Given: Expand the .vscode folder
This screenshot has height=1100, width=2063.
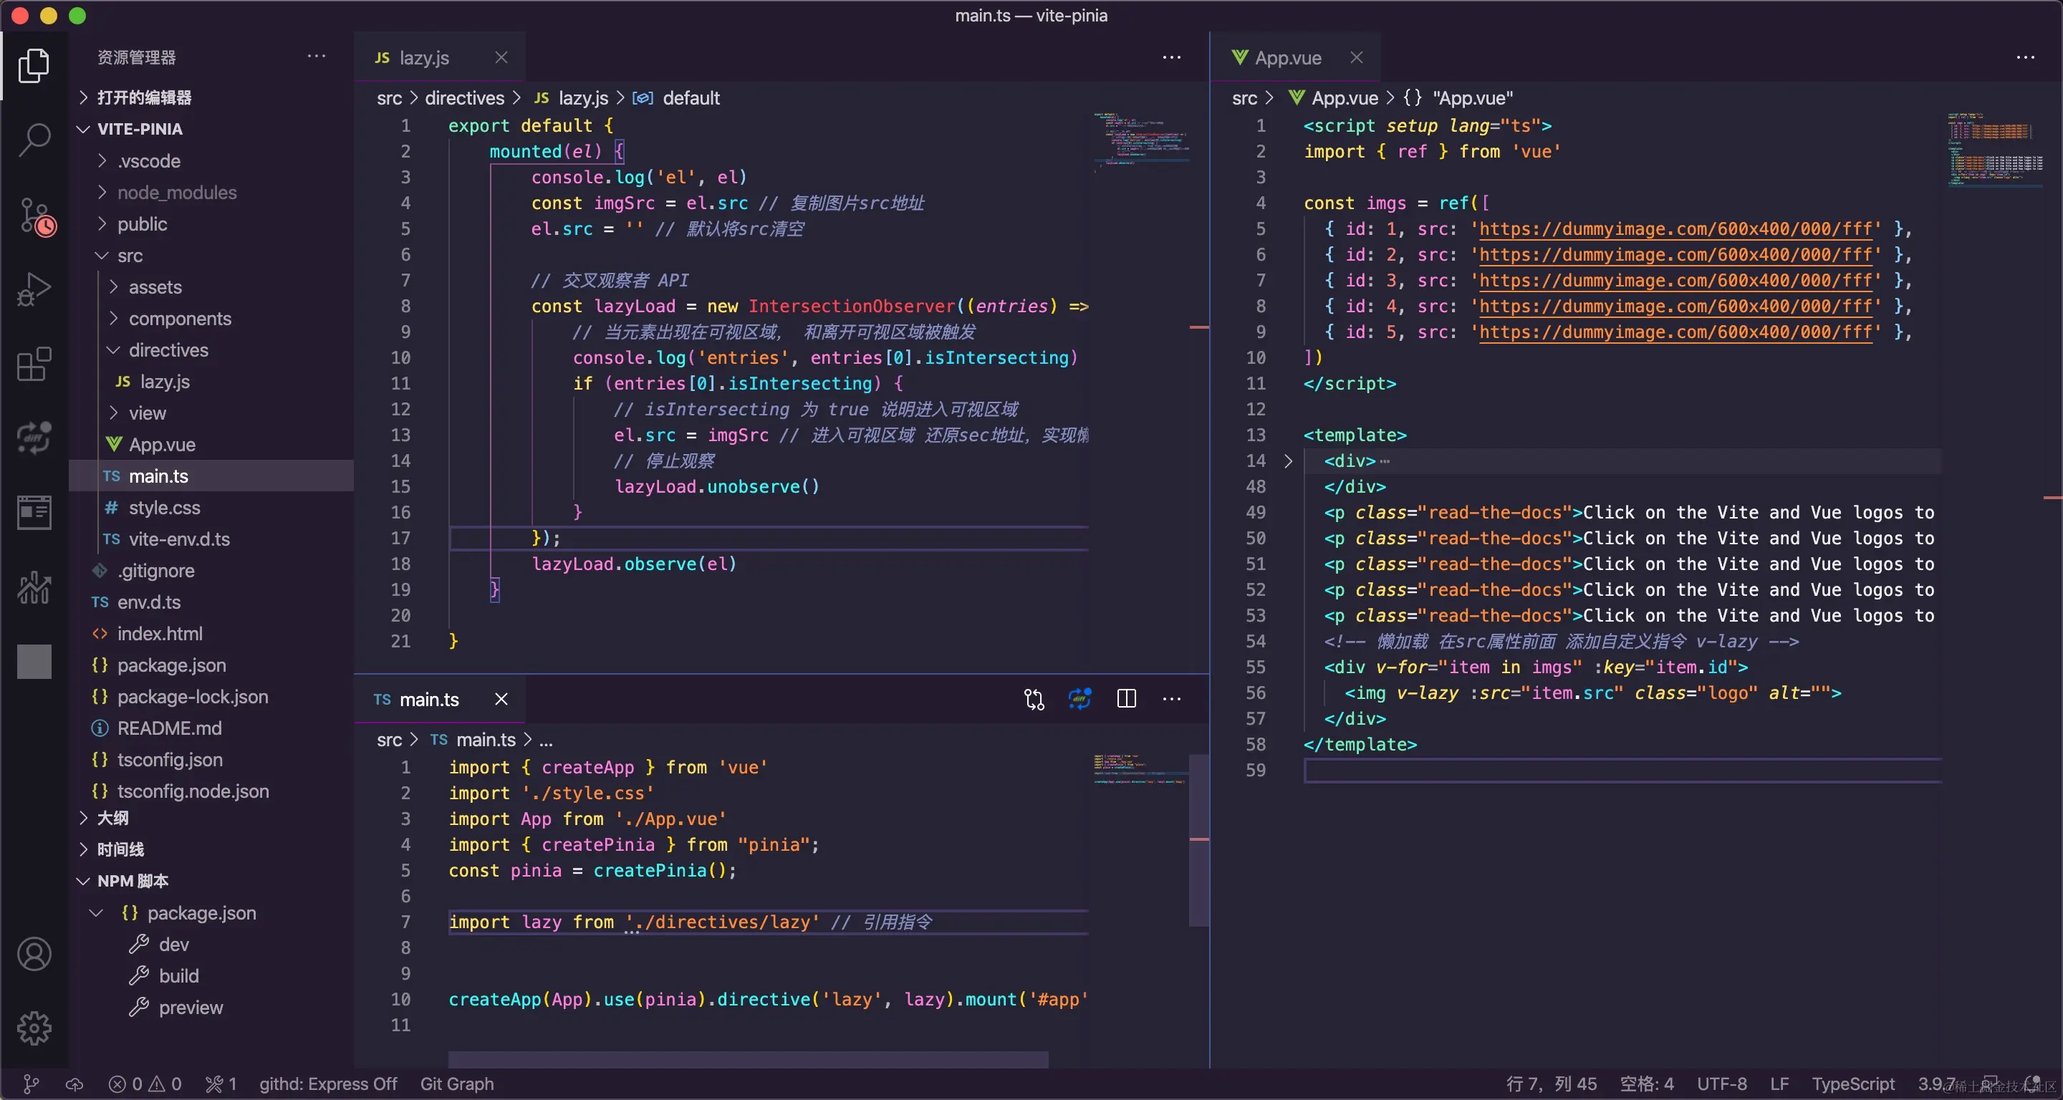Looking at the screenshot, I should point(149,161).
